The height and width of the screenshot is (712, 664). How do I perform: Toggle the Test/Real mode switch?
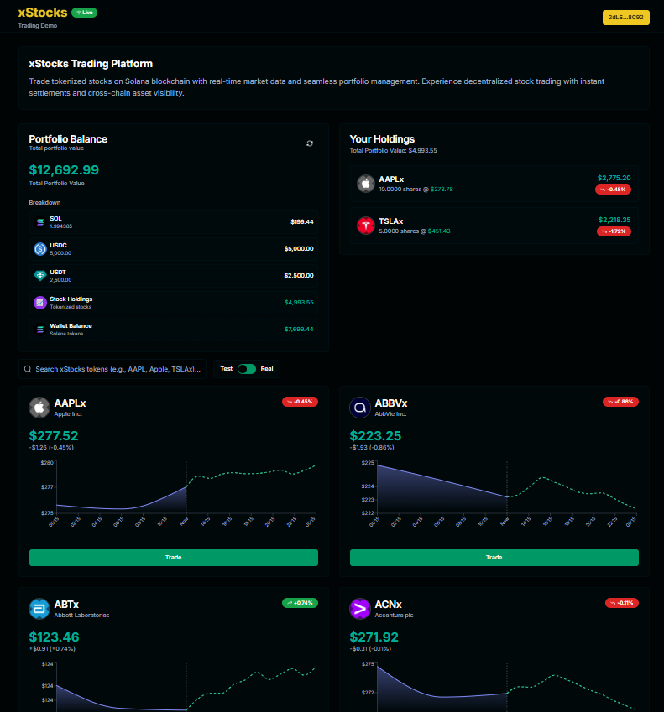point(247,369)
